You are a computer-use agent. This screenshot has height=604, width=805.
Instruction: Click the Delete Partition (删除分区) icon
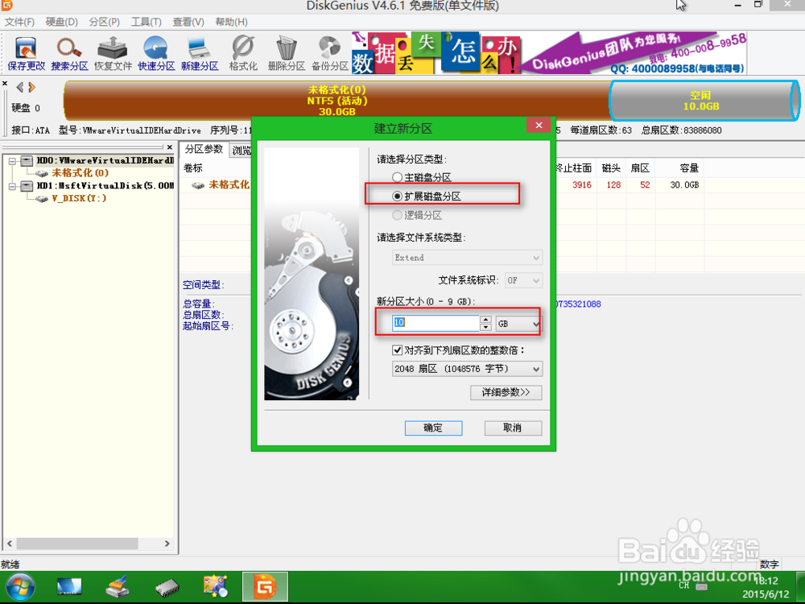pos(287,53)
